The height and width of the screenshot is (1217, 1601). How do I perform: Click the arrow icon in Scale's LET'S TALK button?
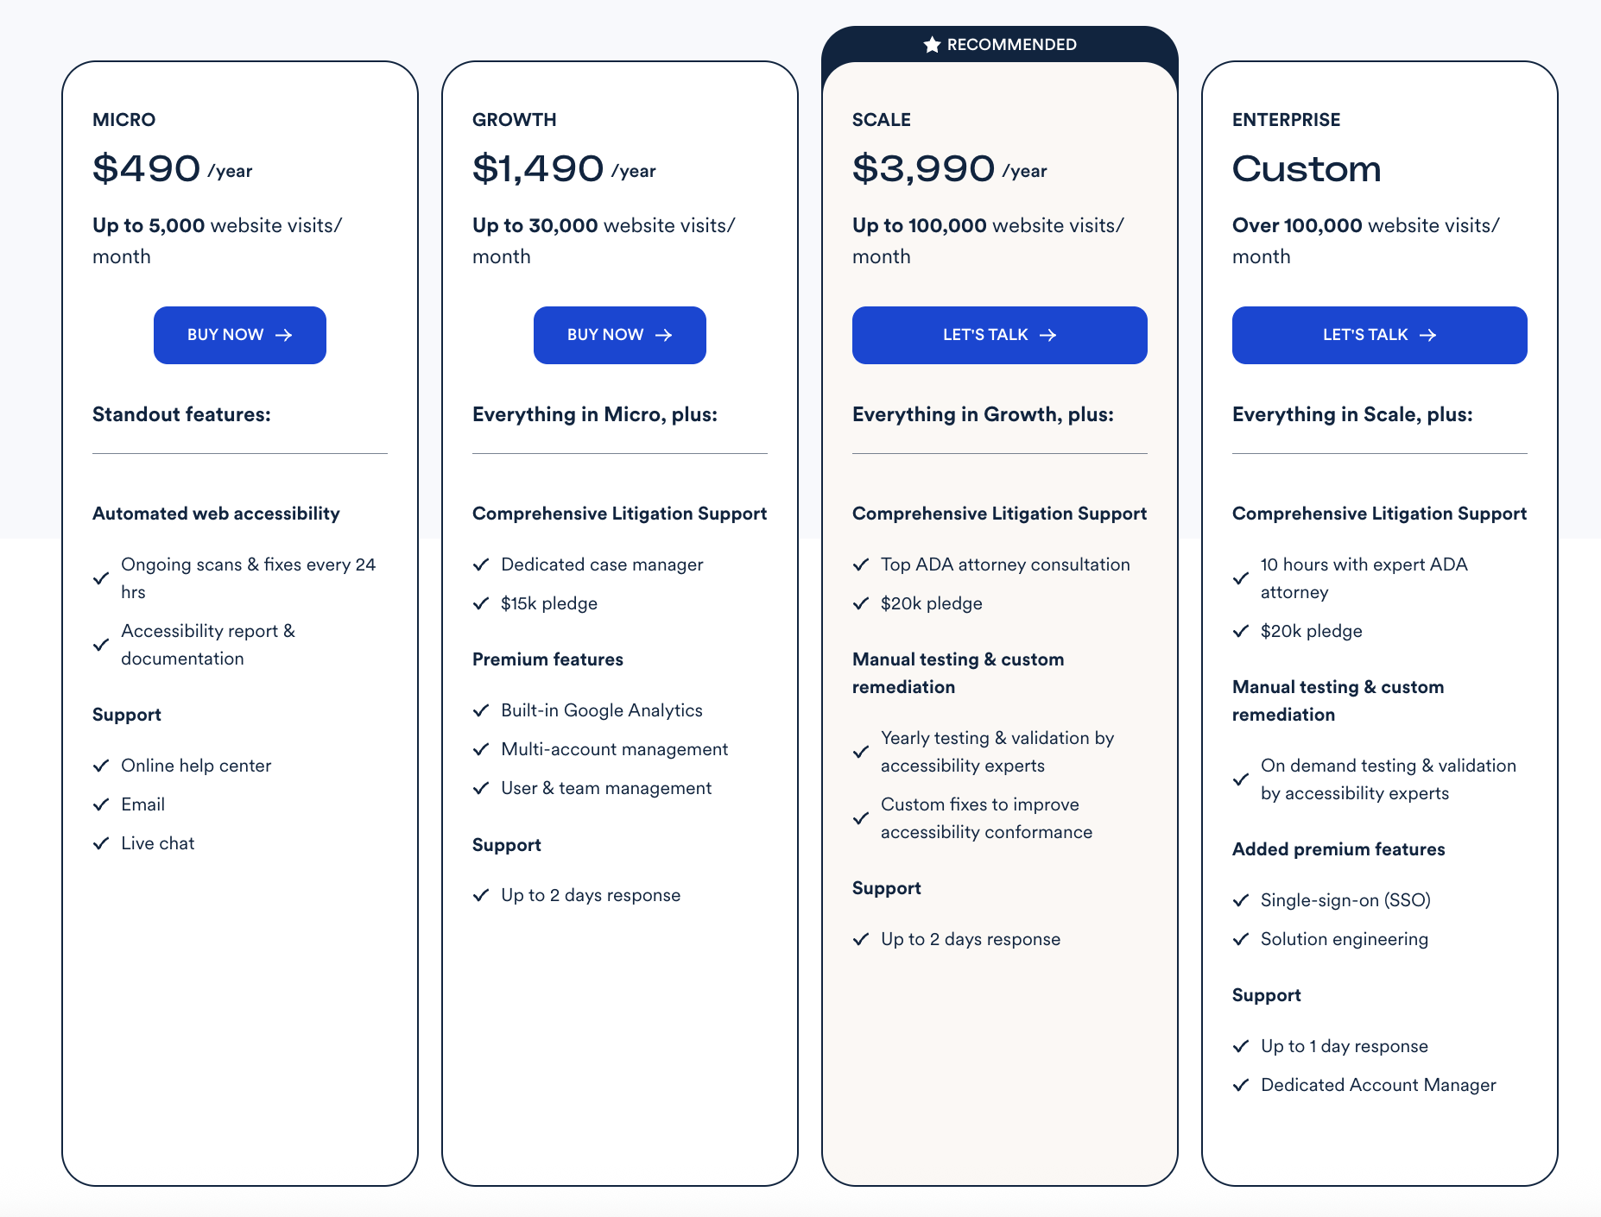point(1047,335)
